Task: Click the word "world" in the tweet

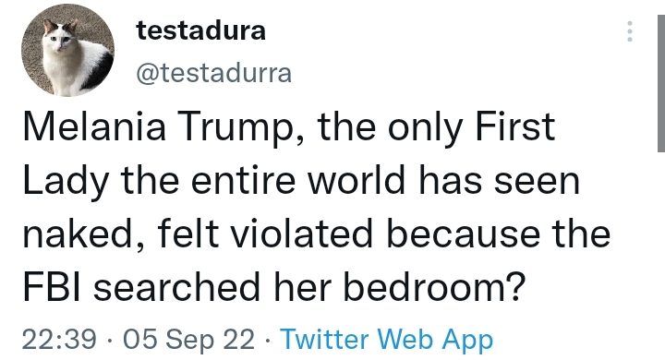Action: [357, 180]
